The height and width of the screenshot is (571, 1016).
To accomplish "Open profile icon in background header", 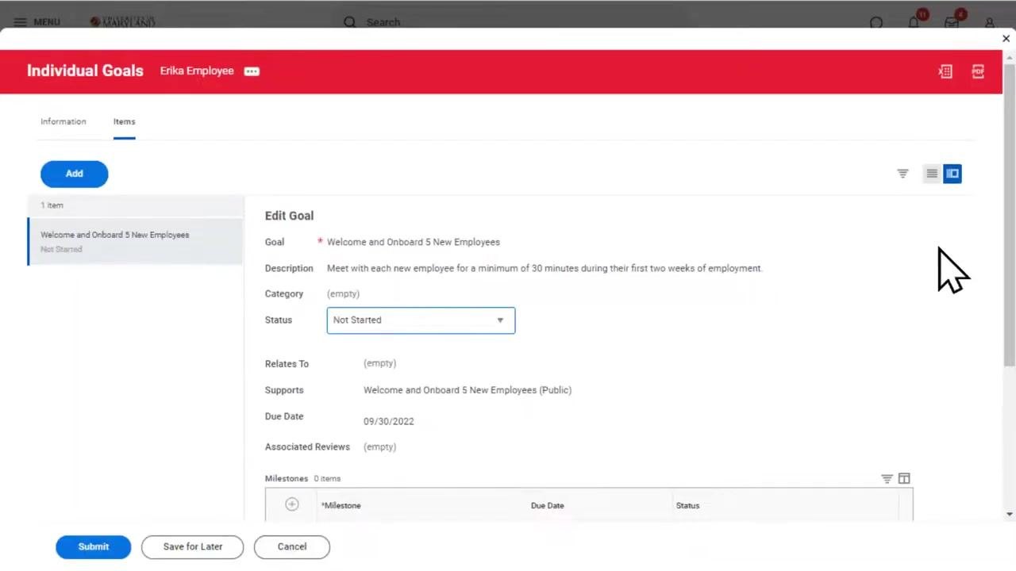I will (x=990, y=23).
